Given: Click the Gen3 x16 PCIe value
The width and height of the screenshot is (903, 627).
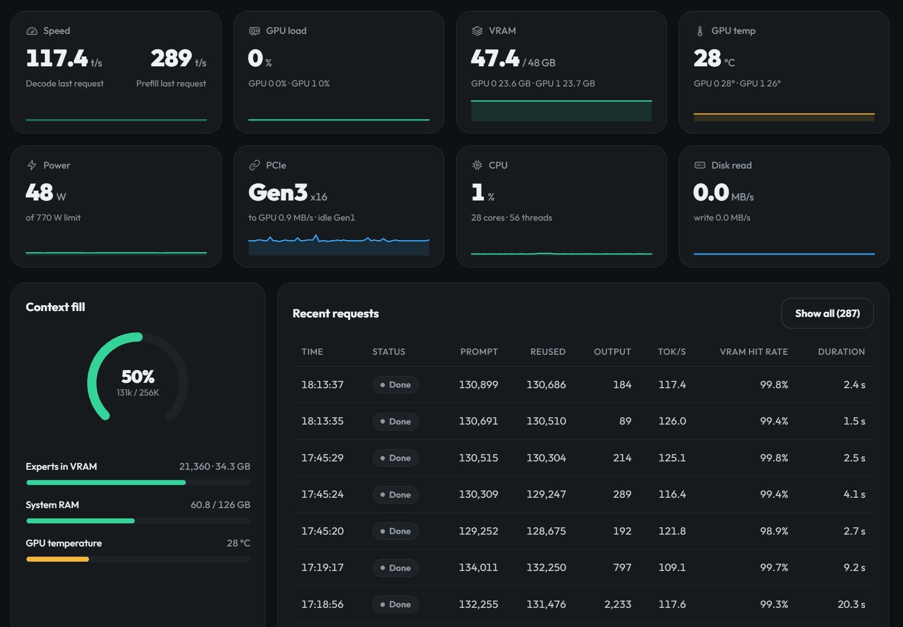Looking at the screenshot, I should (288, 193).
